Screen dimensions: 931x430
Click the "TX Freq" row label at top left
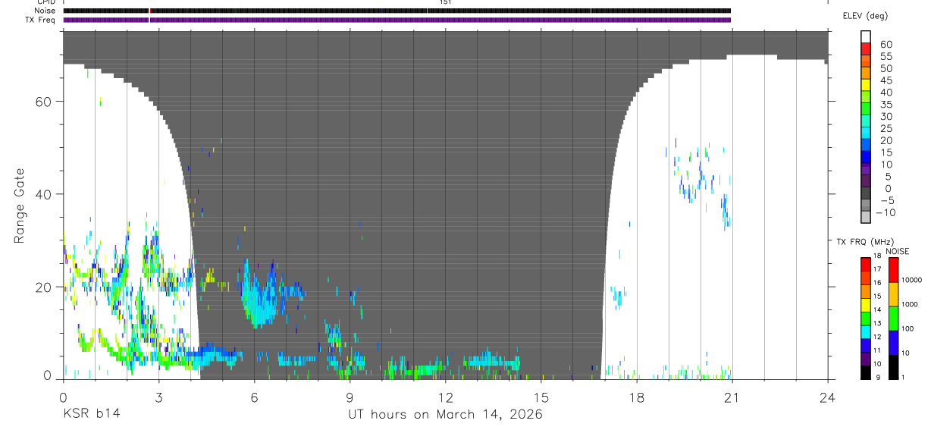tap(42, 19)
